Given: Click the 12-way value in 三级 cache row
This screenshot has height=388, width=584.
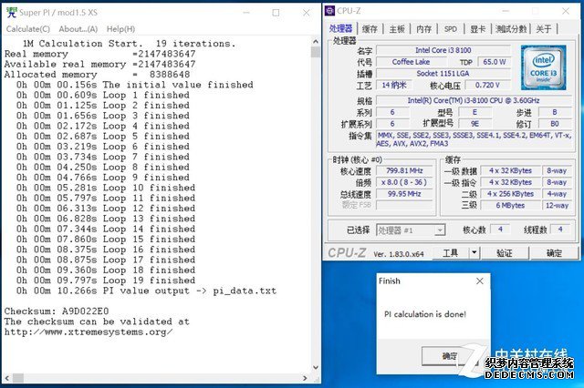Looking at the screenshot, I should (x=557, y=205).
